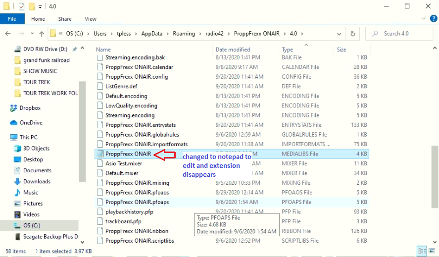
Task: Sort by the Type column header
Action: point(287,50)
